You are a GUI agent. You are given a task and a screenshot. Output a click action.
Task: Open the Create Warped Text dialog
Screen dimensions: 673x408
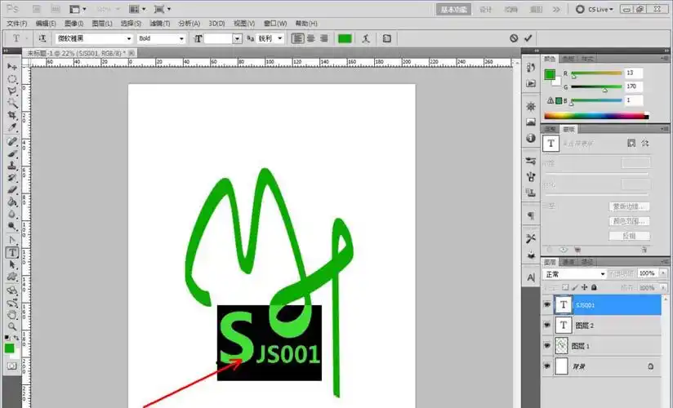pyautogui.click(x=366, y=38)
